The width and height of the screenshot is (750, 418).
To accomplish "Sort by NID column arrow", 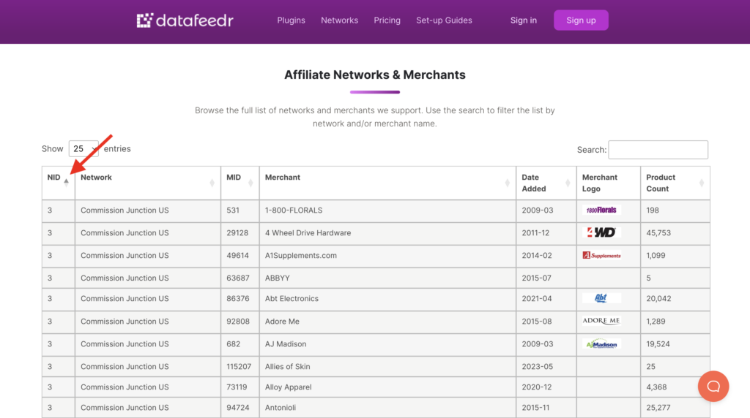I will 66,181.
